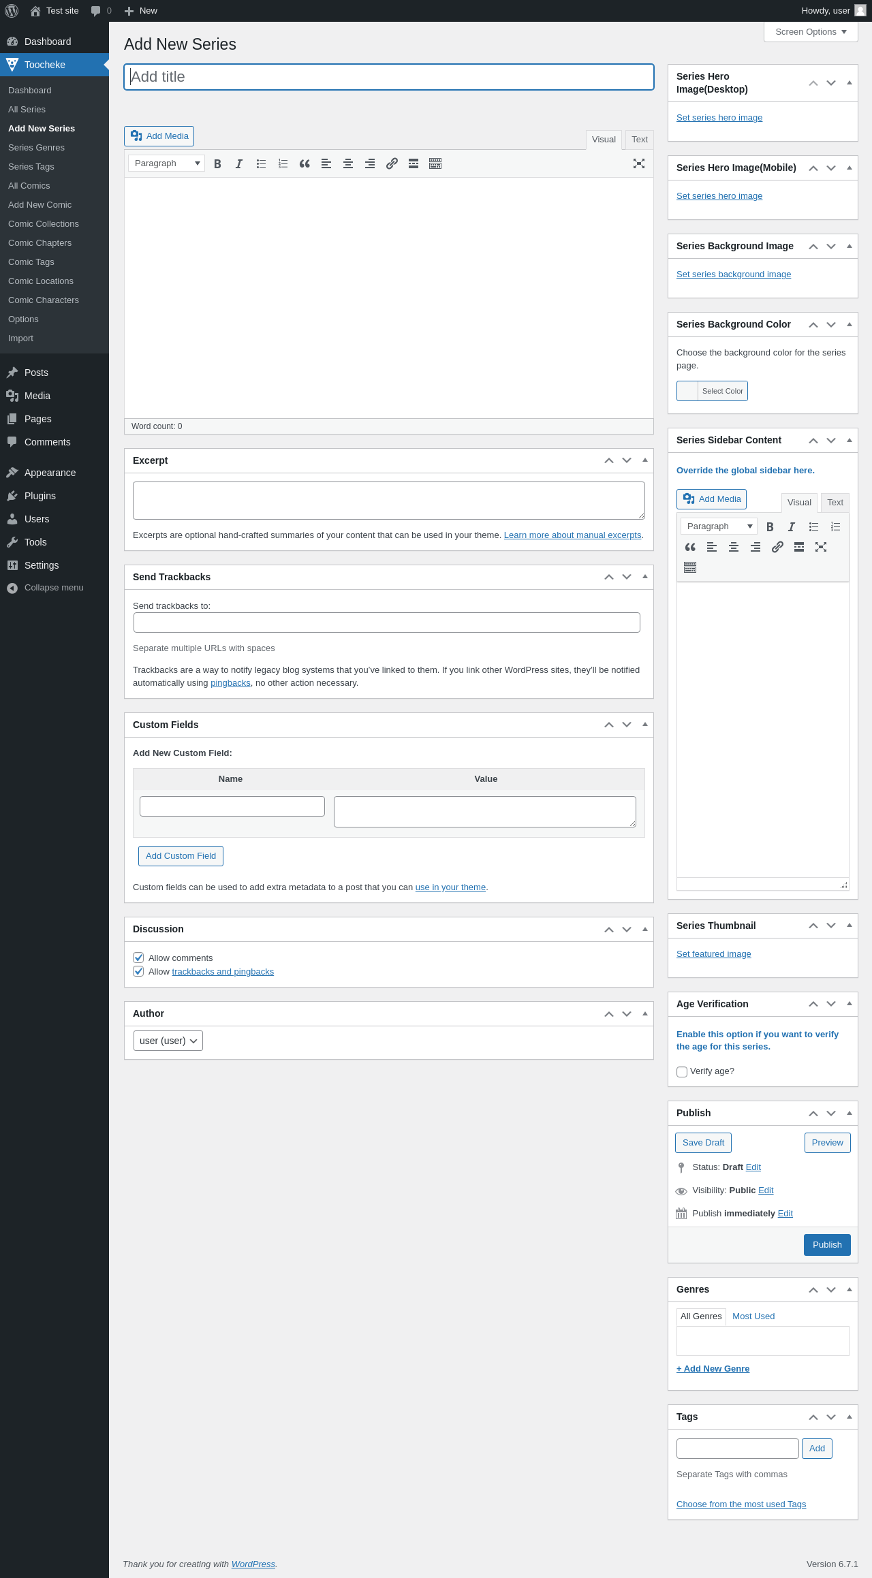Viewport: 872px width, 1578px height.
Task: Toggle main editor toolbar kitchen sink
Action: [435, 163]
